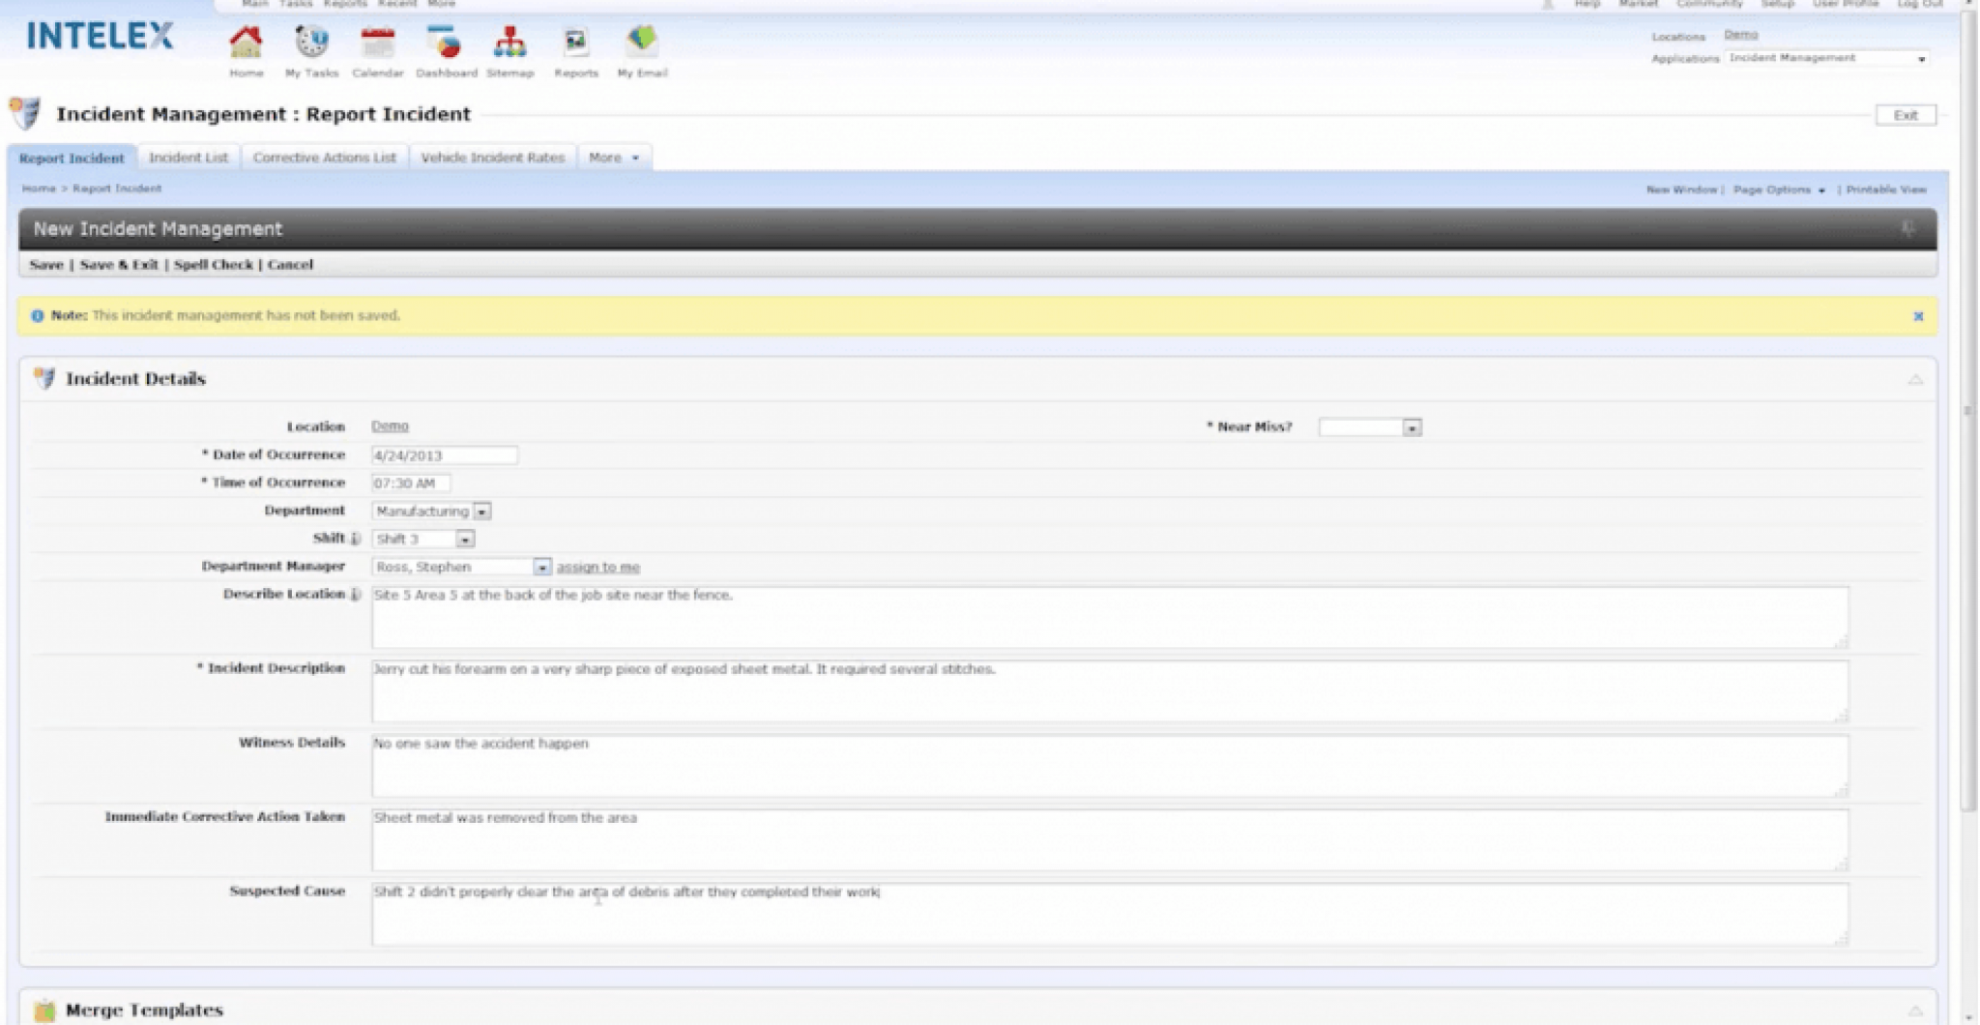This screenshot has width=1980, height=1025.
Task: Open the Near Miss dropdown
Action: (1414, 426)
